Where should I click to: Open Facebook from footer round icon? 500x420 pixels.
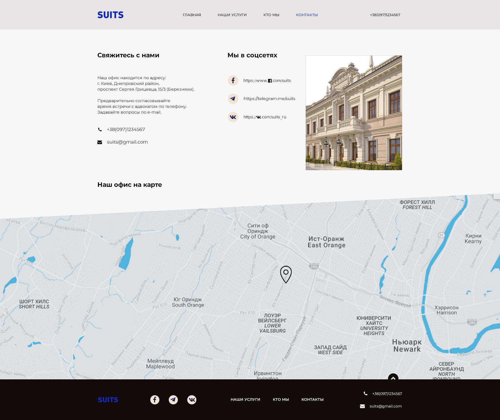click(x=155, y=400)
